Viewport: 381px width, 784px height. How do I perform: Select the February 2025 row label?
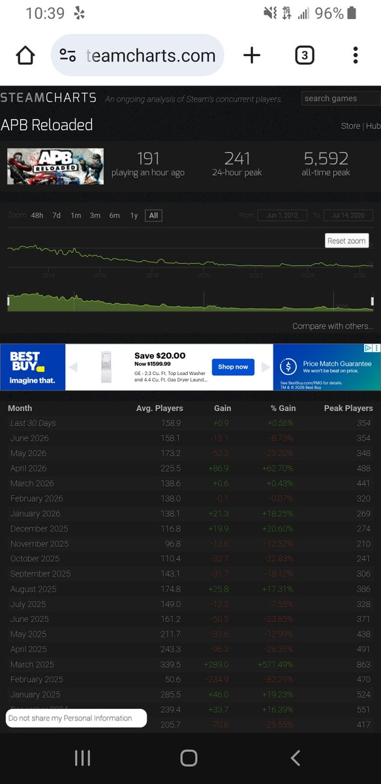[x=36, y=679]
